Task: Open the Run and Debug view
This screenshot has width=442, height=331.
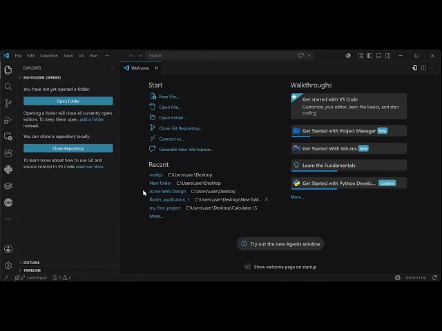Action: click(x=8, y=120)
